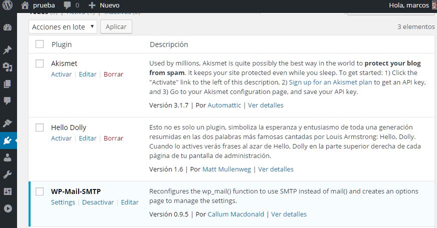View details of WP-Mail-SMTP plugin
Image resolution: width=437 pixels, height=228 pixels.
pyautogui.click(x=289, y=214)
